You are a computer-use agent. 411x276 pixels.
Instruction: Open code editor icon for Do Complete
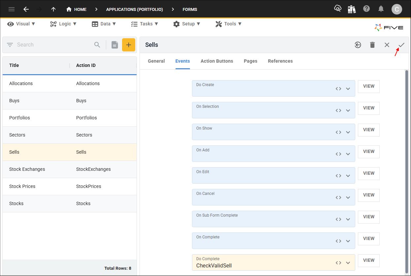pos(338,263)
